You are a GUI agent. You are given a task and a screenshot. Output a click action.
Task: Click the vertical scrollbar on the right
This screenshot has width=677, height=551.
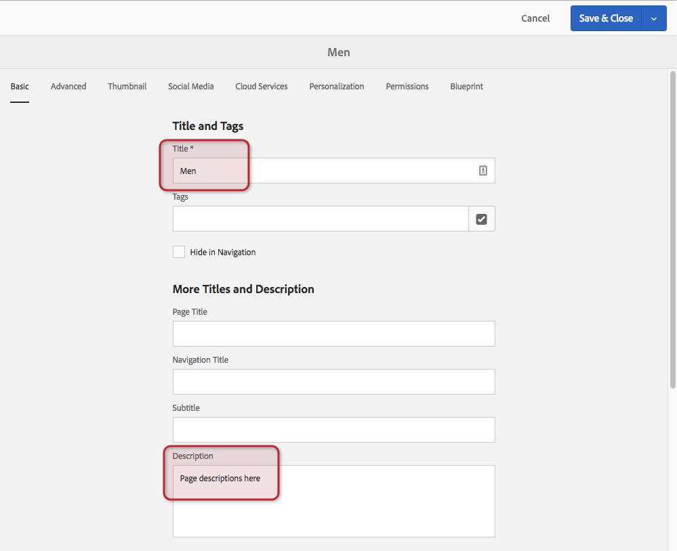pyautogui.click(x=672, y=230)
